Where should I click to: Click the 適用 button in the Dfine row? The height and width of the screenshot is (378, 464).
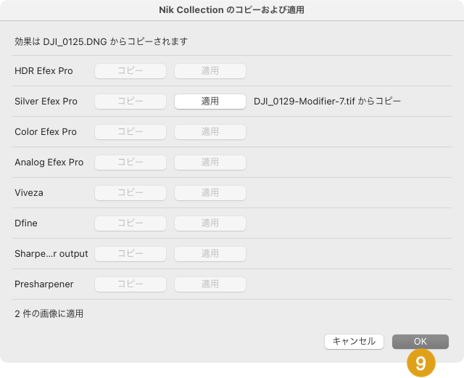210,223
